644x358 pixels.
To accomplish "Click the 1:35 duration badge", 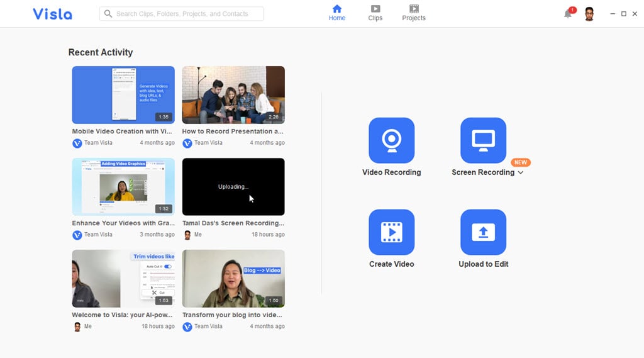I will coord(164,117).
